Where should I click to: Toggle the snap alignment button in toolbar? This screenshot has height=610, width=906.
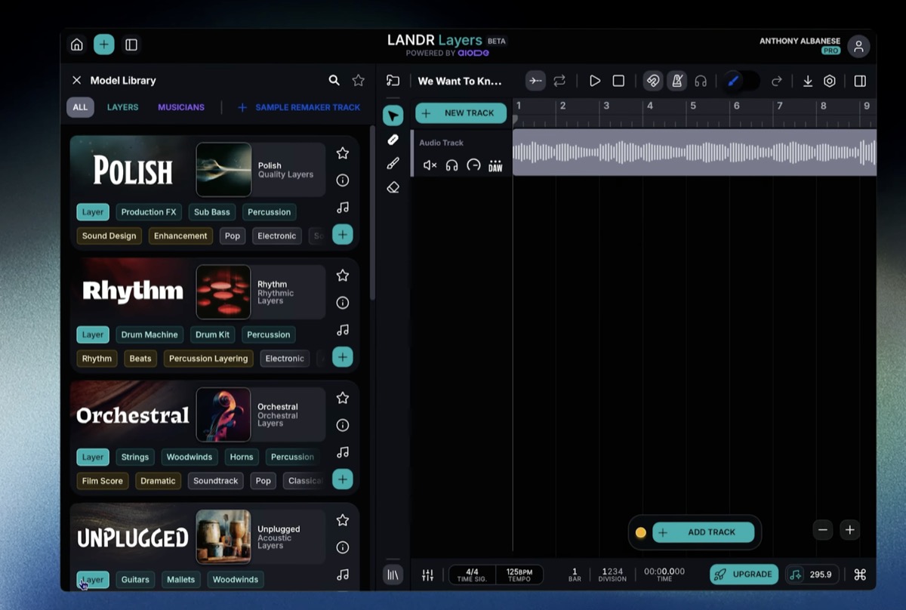(x=535, y=81)
